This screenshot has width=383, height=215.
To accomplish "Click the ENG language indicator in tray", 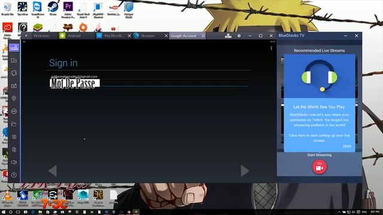I will [364, 212].
